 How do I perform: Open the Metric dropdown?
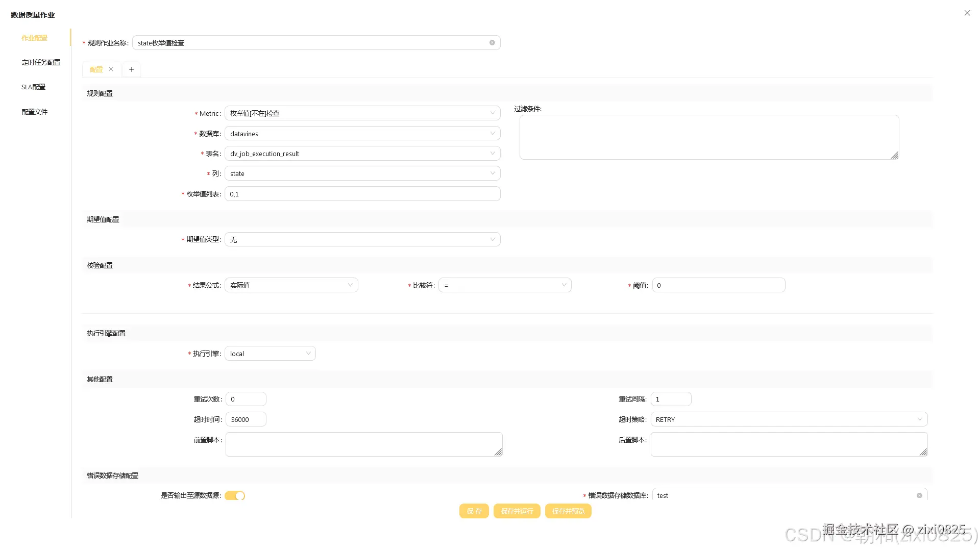point(362,113)
